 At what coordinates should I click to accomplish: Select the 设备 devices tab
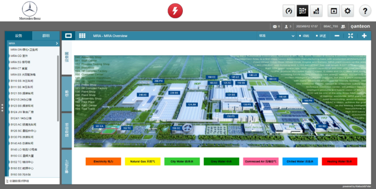click(x=19, y=35)
